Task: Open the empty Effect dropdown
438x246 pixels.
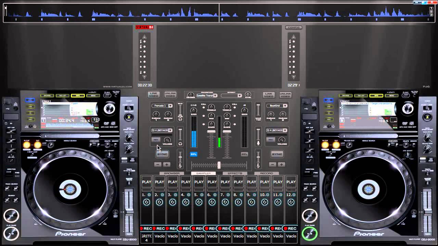Action: [232, 96]
